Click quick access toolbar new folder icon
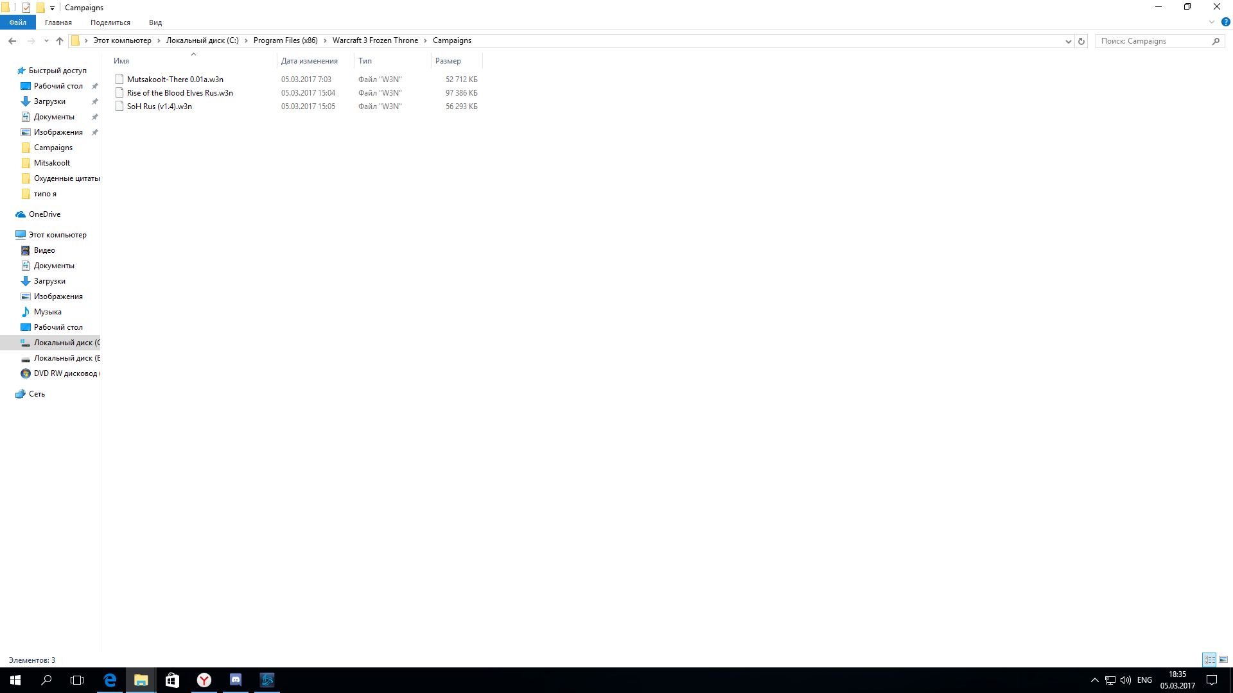 40,8
